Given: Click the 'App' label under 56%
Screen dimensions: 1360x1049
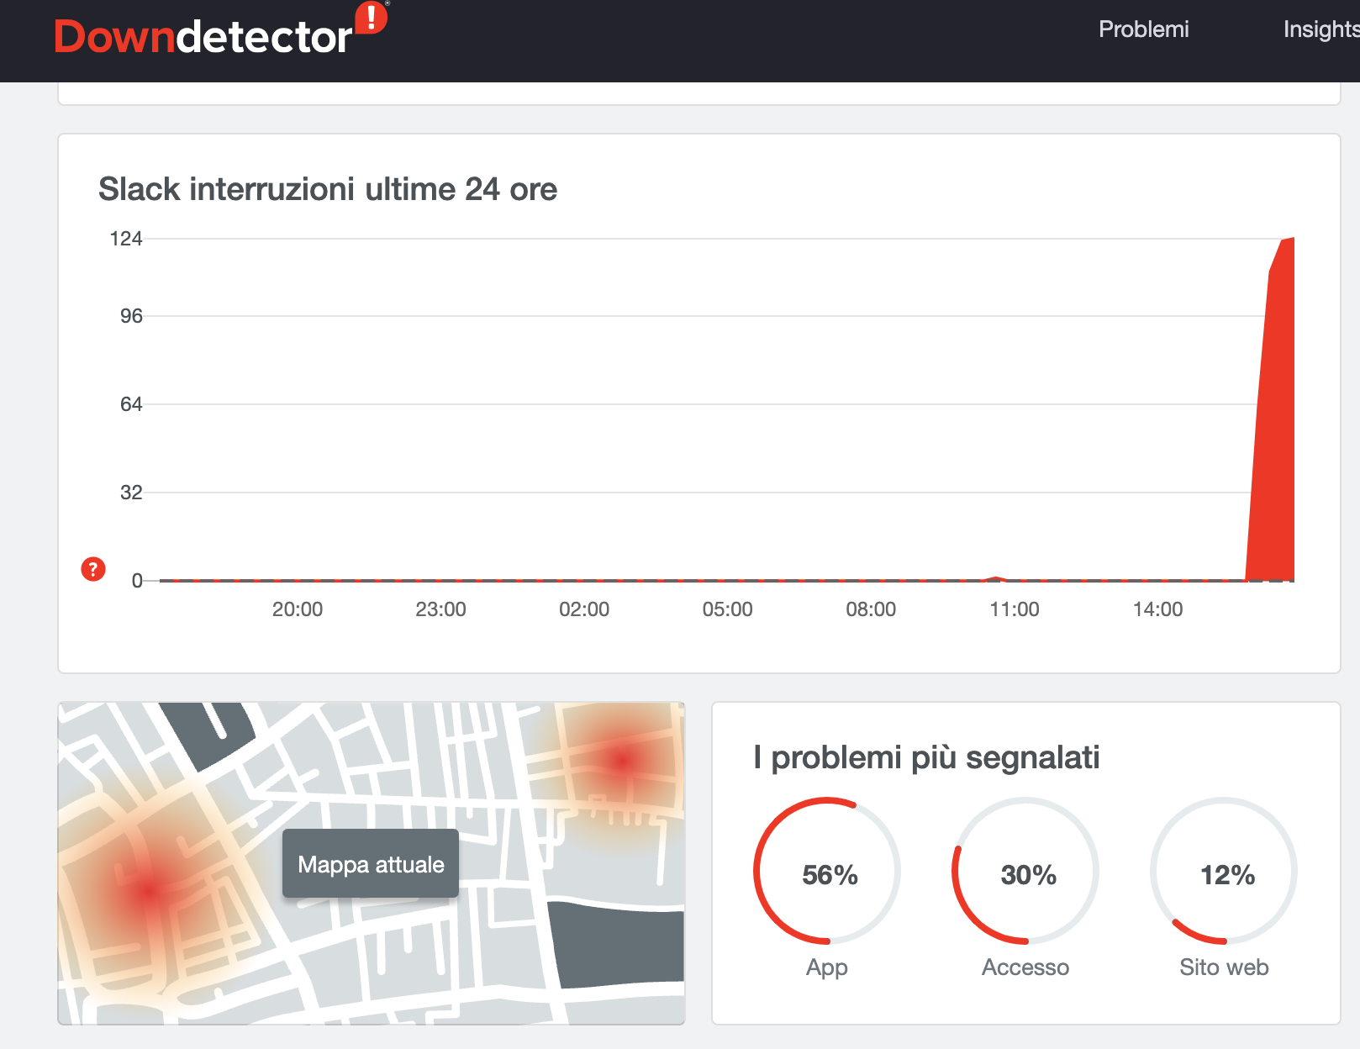Looking at the screenshot, I should pyautogui.click(x=827, y=967).
